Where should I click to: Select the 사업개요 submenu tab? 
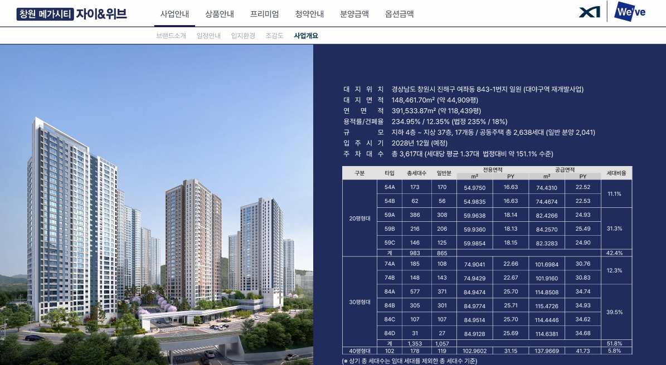[x=306, y=36]
